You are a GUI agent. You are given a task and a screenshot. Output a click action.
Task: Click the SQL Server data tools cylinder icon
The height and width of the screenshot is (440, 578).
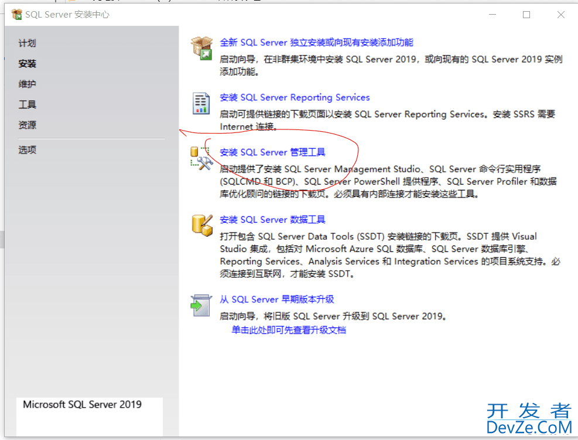point(202,226)
